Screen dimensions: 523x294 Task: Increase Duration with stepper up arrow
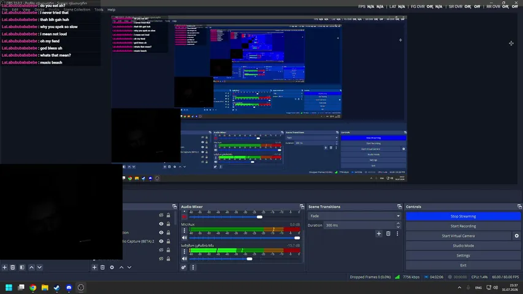398,224
